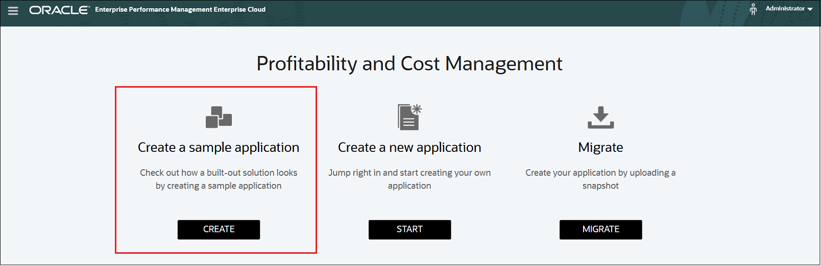821x266 pixels.
Task: Click the sample application blocks icon
Action: pyautogui.click(x=219, y=117)
